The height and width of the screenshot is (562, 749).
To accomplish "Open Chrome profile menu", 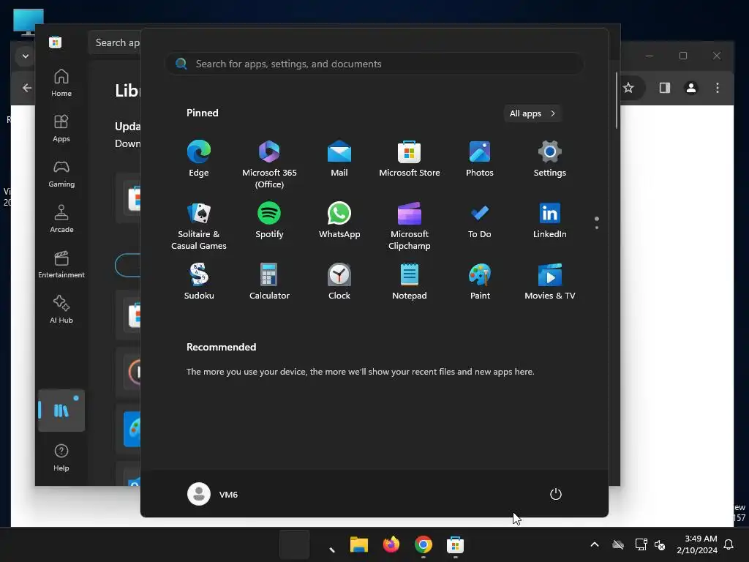I will click(x=691, y=88).
